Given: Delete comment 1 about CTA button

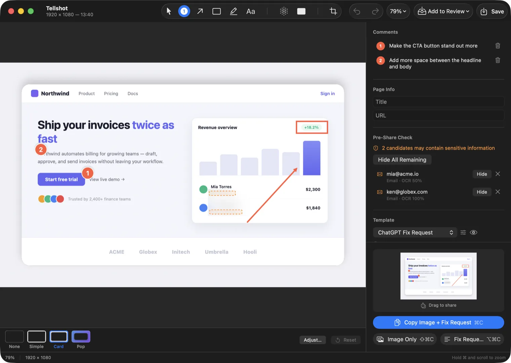Looking at the screenshot, I should [x=498, y=46].
